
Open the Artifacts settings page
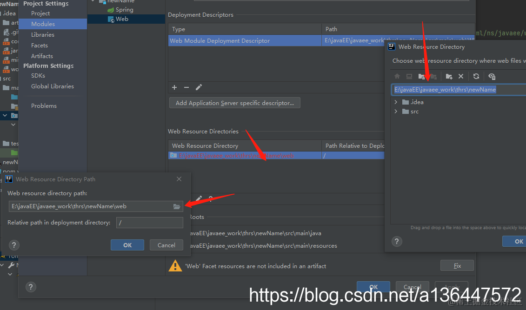pyautogui.click(x=42, y=56)
